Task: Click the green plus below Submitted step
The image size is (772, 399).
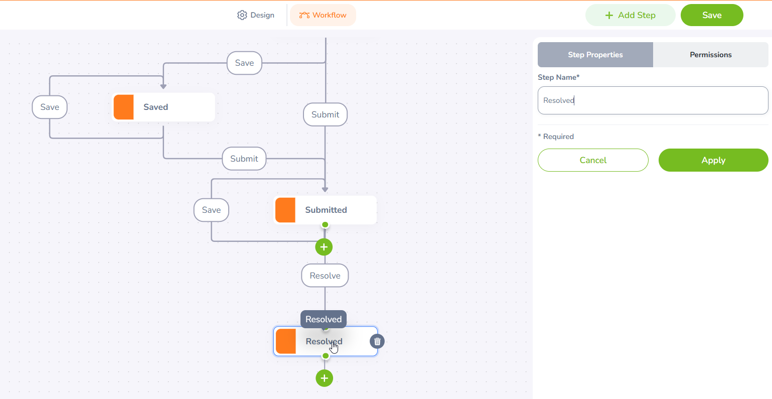Action: click(324, 247)
